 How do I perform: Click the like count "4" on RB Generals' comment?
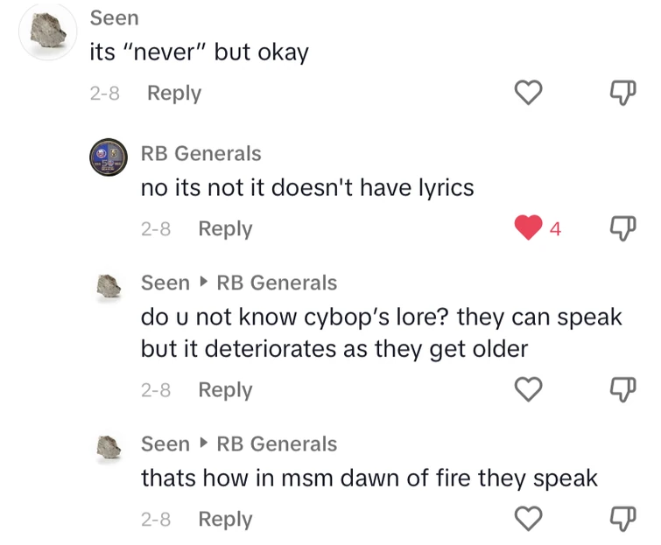point(554,229)
